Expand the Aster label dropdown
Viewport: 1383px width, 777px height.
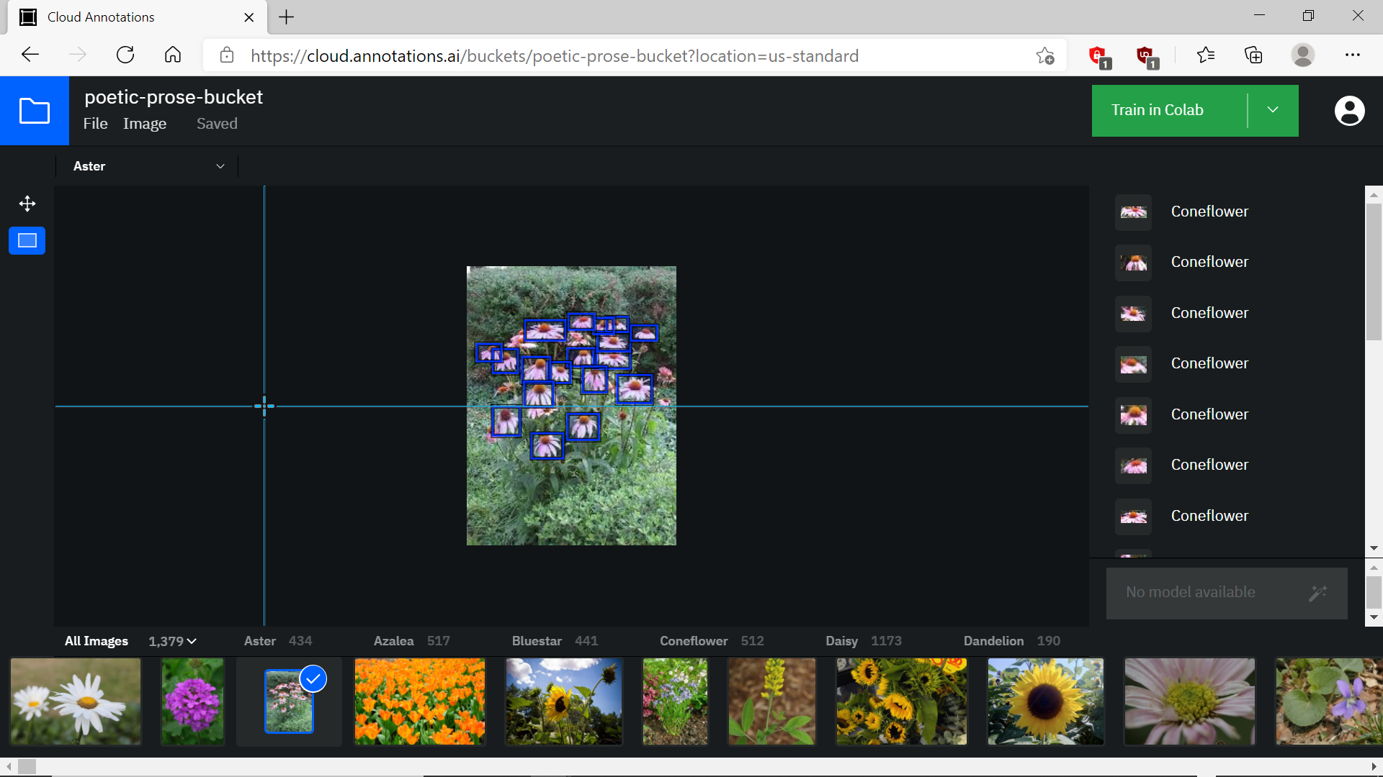click(220, 166)
